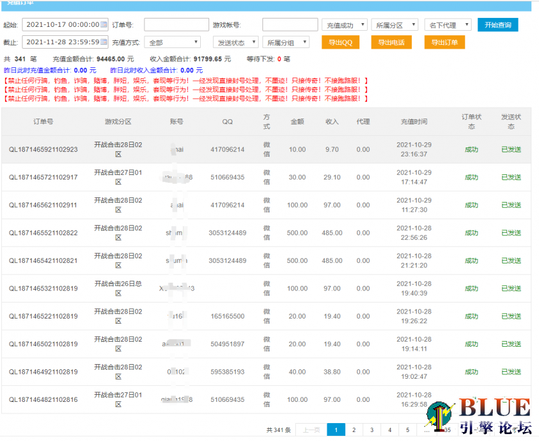Click the 导出订单 export button
The image size is (539, 441).
(444, 42)
